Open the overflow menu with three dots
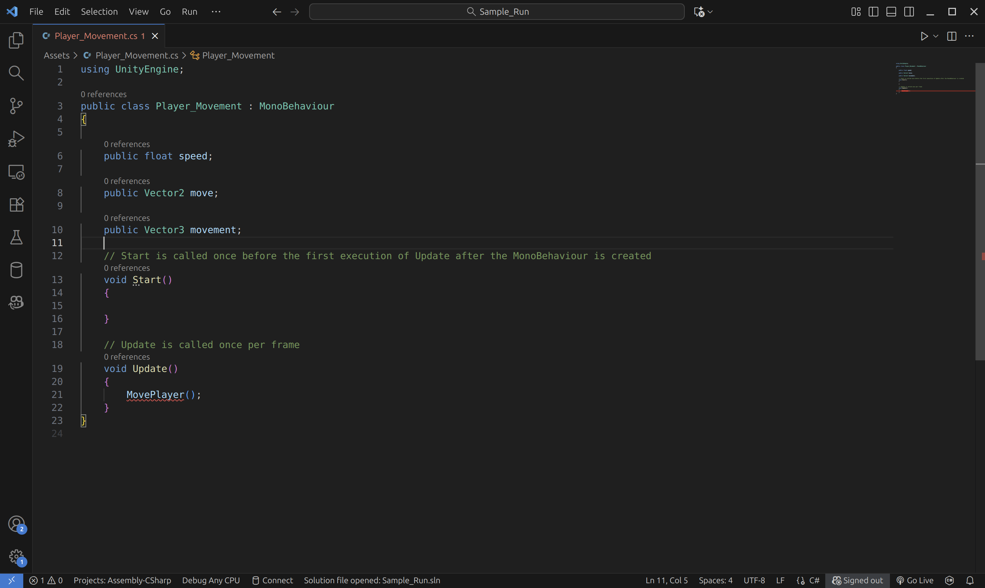 click(969, 36)
